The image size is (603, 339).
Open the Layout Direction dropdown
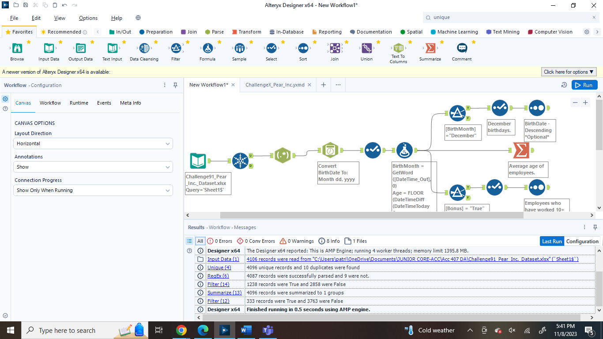[x=93, y=143]
